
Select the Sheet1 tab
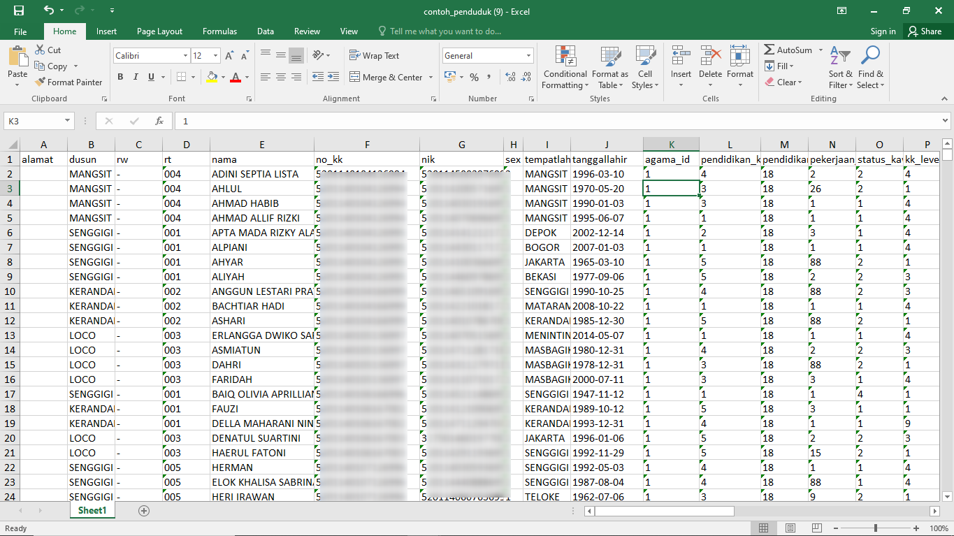pyautogui.click(x=92, y=511)
